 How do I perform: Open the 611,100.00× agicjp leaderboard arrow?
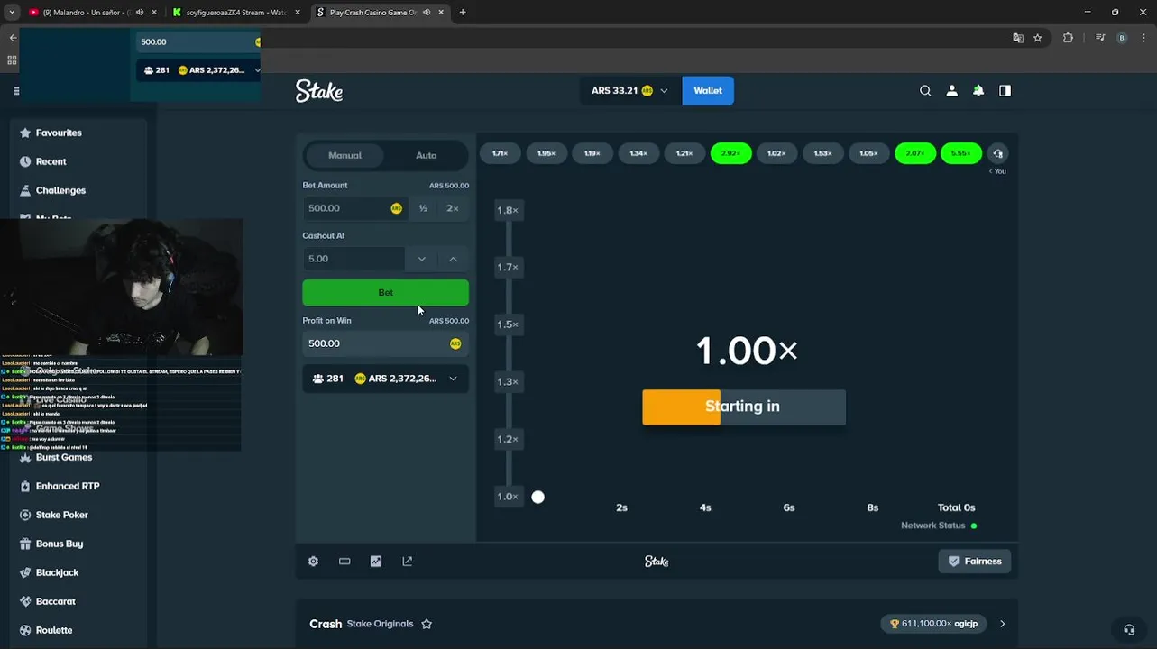tap(1002, 624)
